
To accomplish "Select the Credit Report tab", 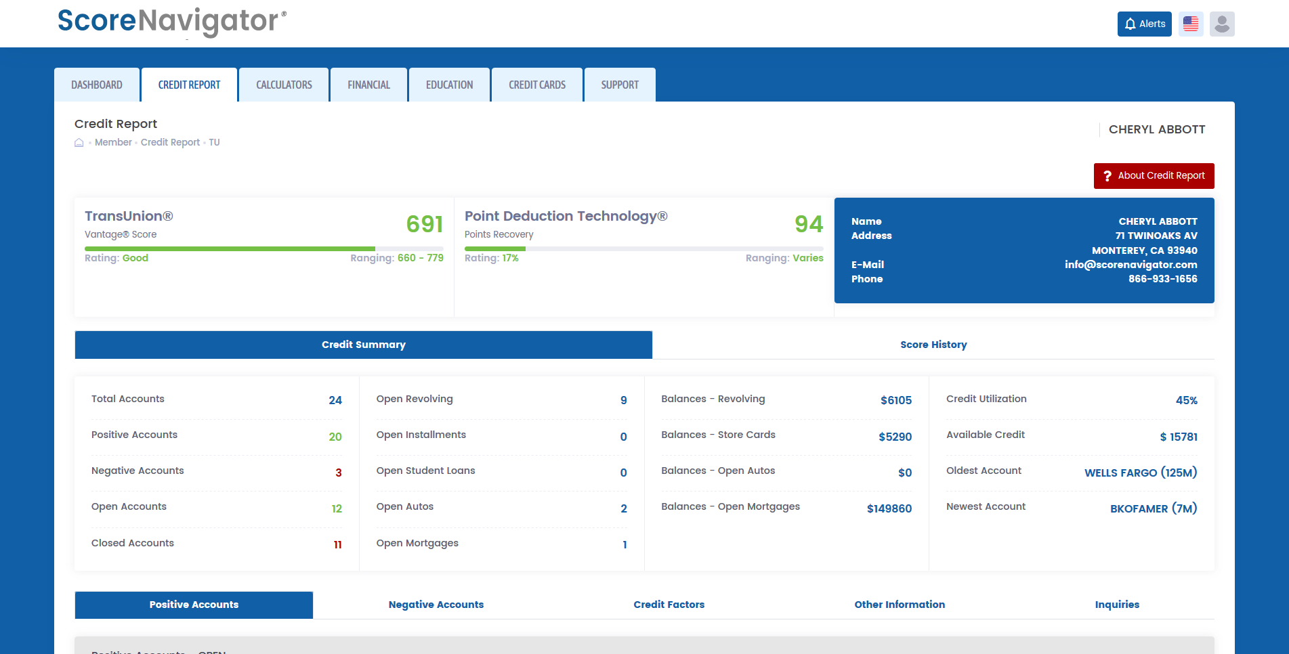I will pyautogui.click(x=189, y=85).
